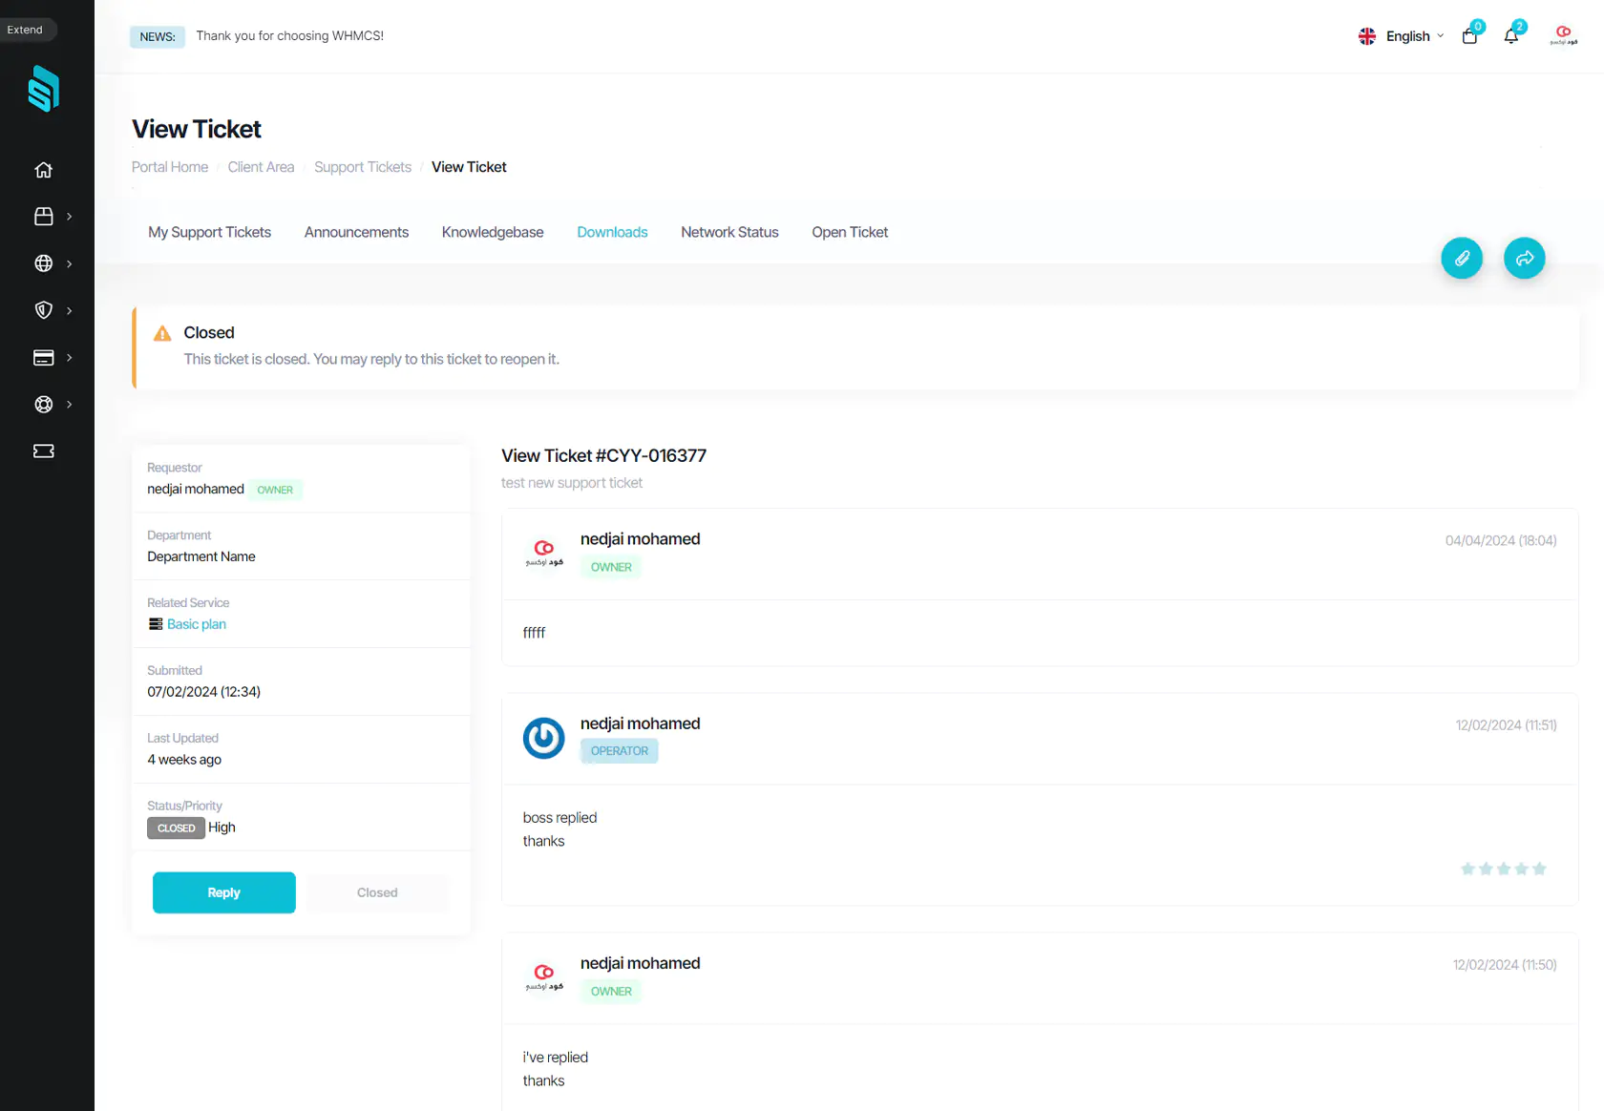This screenshot has height=1111, width=1604.
Task: Open the support lifebuoy icon in sidebar
Action: pyautogui.click(x=44, y=404)
